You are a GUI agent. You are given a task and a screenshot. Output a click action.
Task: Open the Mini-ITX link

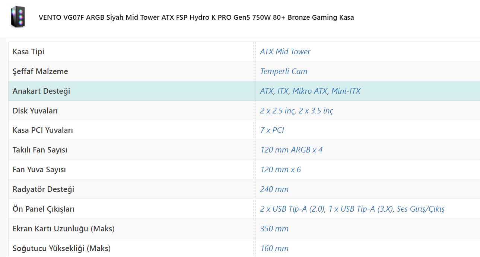346,91
